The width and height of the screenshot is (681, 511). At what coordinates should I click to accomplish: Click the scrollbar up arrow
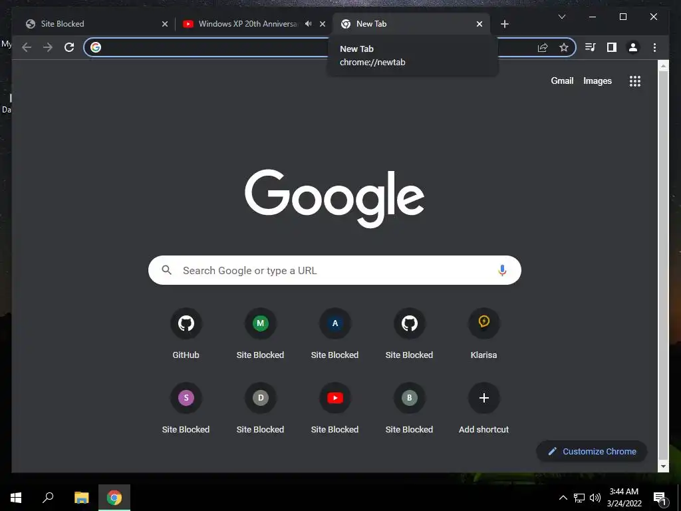[x=663, y=66]
